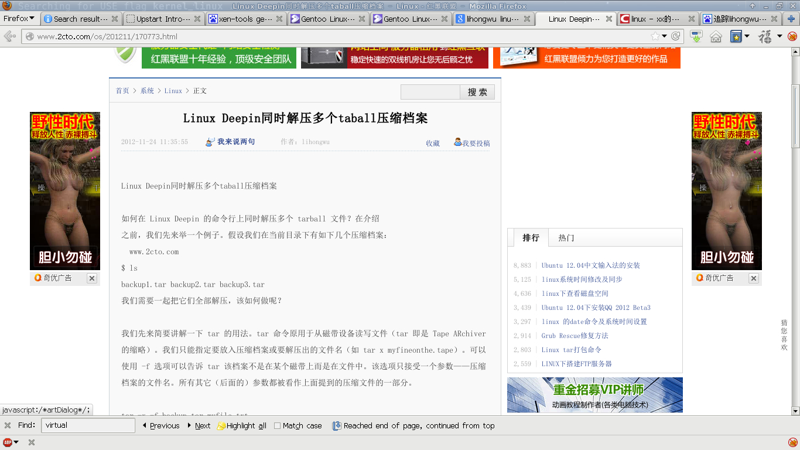
Task: Switch to the linux - xx tab
Action: click(657, 19)
